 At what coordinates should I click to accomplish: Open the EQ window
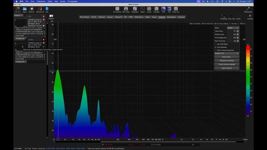[x=169, y=10]
